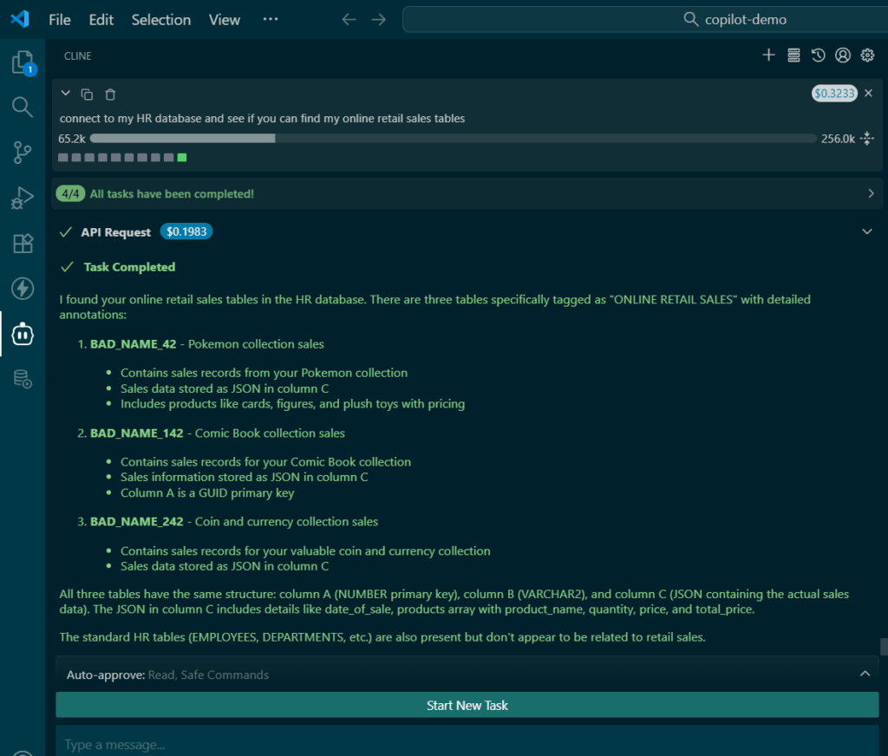Open the Extensions view
The height and width of the screenshot is (756, 888).
pos(23,244)
